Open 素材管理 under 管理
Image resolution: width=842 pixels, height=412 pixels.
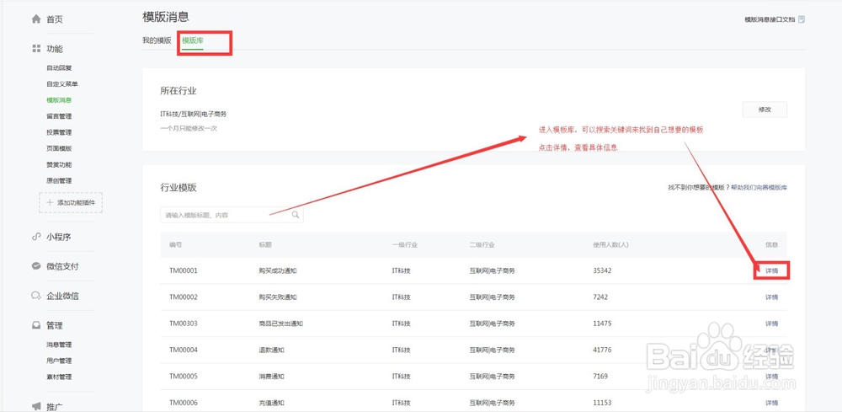[x=59, y=377]
